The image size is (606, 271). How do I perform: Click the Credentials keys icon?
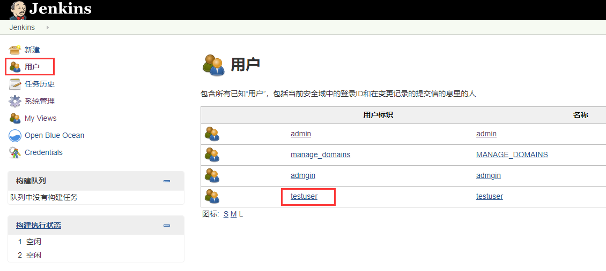(x=15, y=153)
